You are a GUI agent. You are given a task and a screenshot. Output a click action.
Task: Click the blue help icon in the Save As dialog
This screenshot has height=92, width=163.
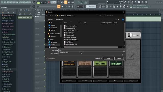click(123, 20)
